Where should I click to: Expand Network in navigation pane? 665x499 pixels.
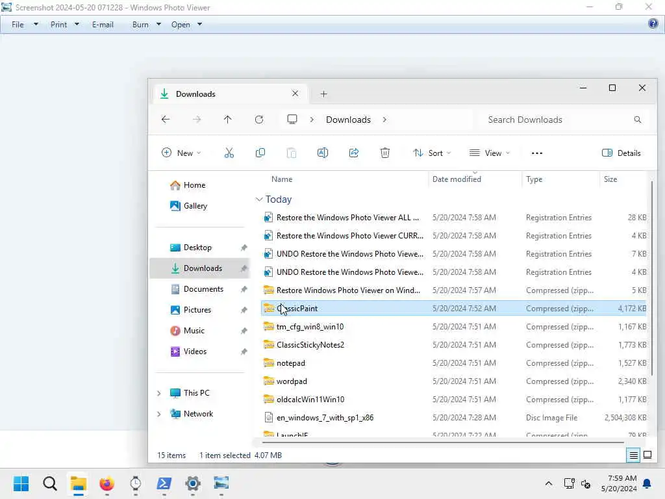[159, 414]
